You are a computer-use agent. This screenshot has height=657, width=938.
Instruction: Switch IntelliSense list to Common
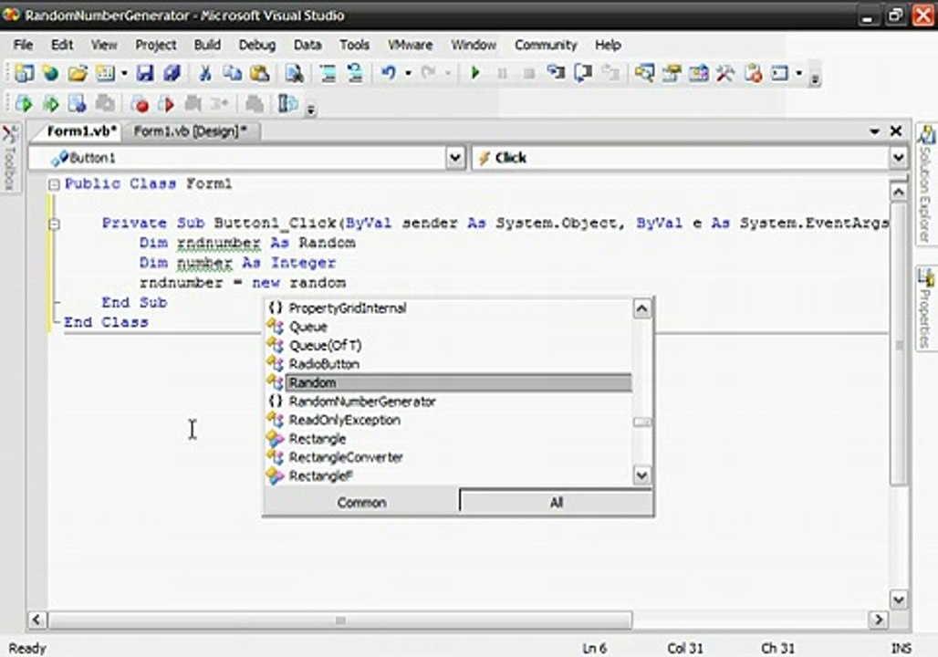[x=361, y=502]
